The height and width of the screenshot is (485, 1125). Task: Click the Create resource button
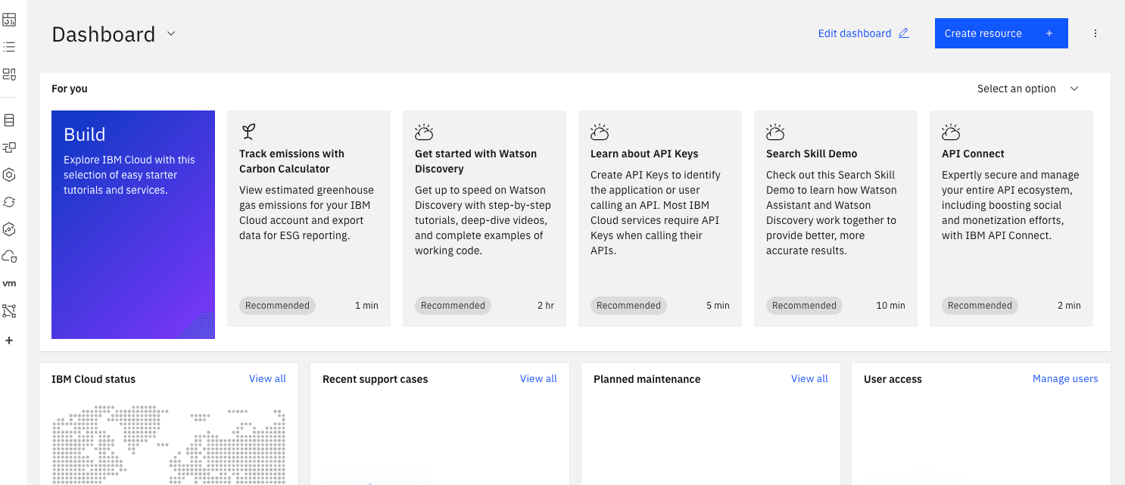point(1001,33)
